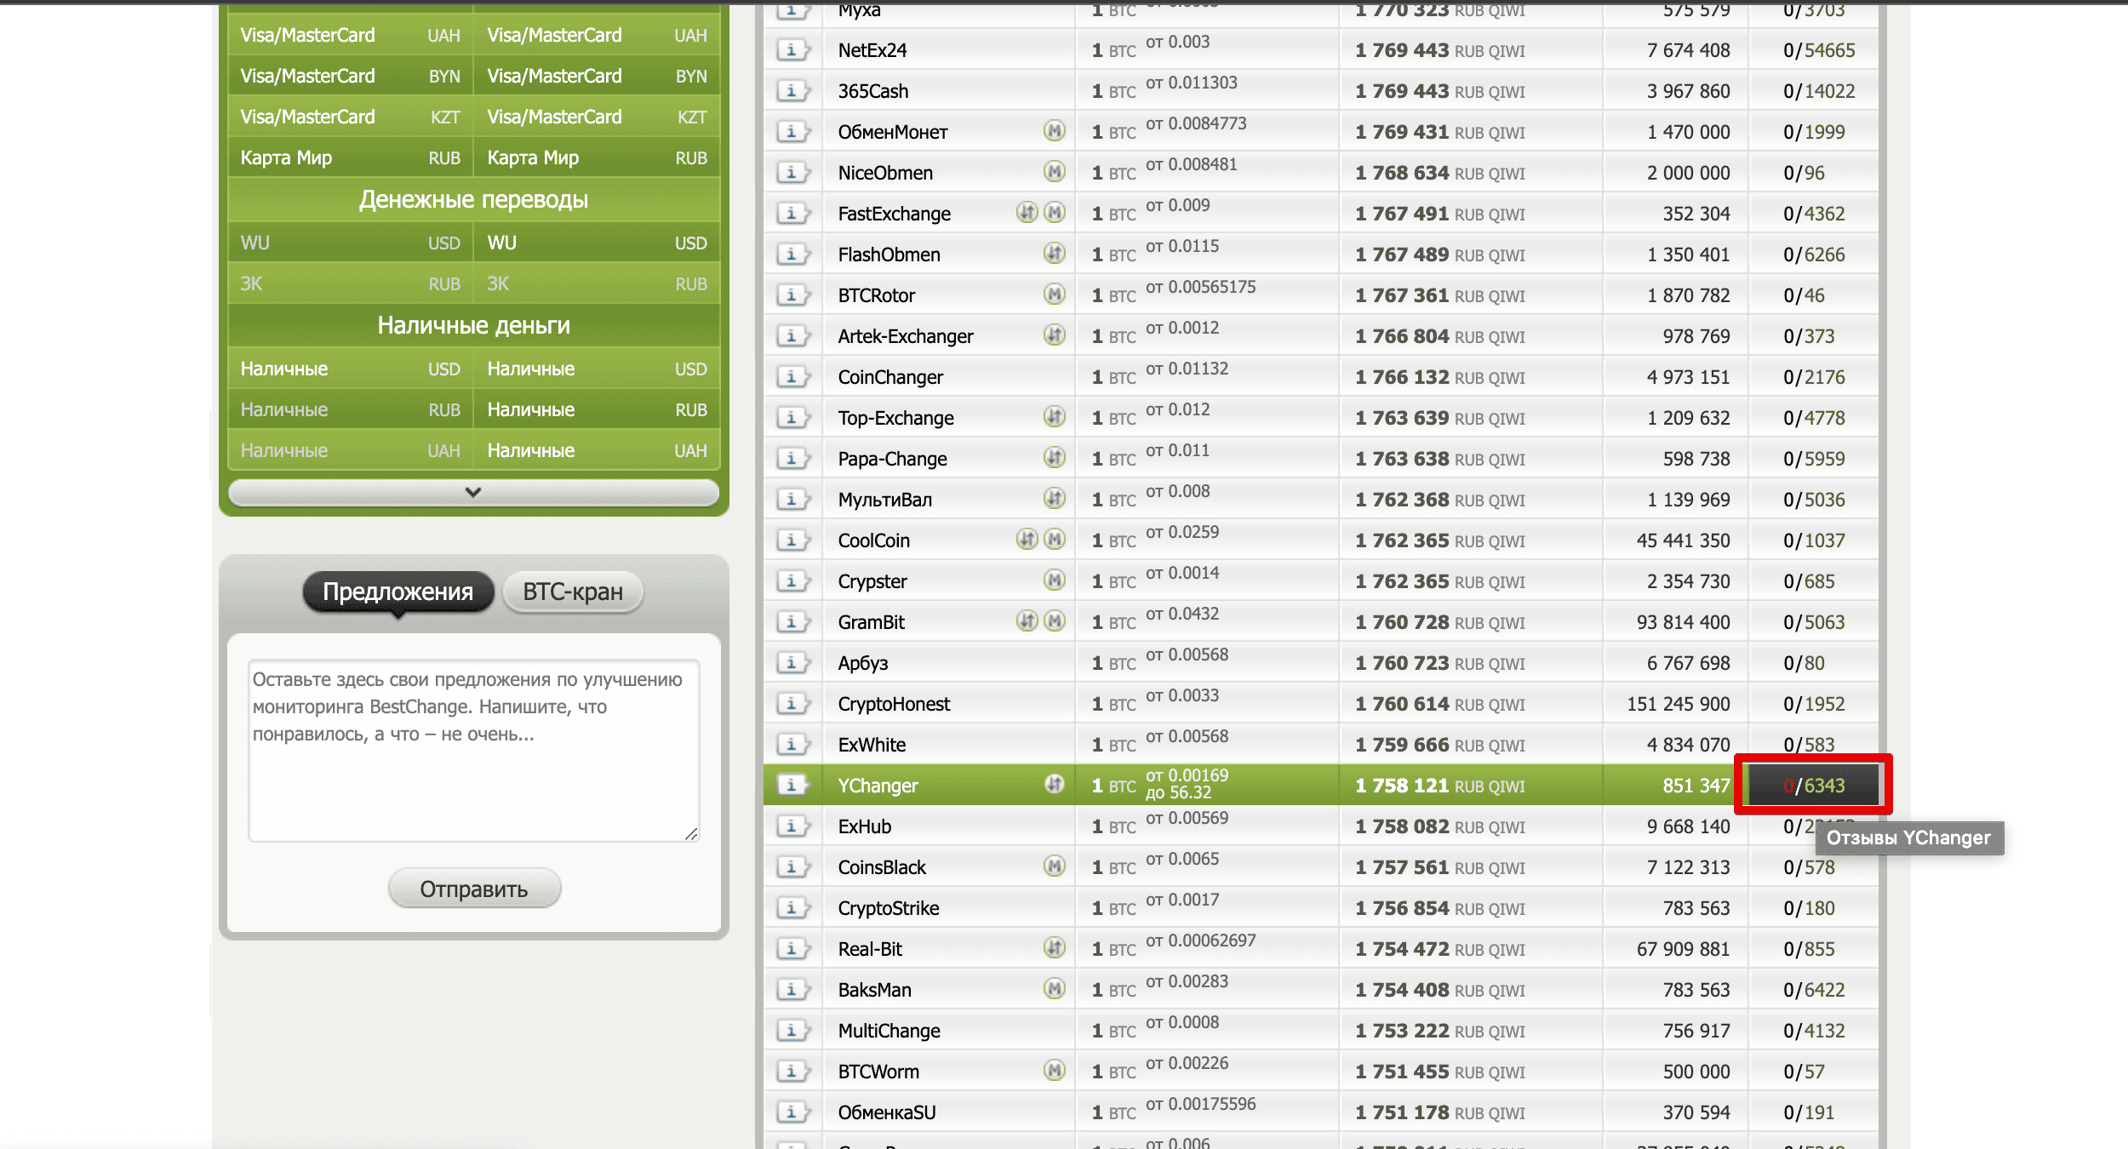Open FlashObmen reviews 0/6266
Screen dimensions: 2128x1149
tap(1814, 254)
